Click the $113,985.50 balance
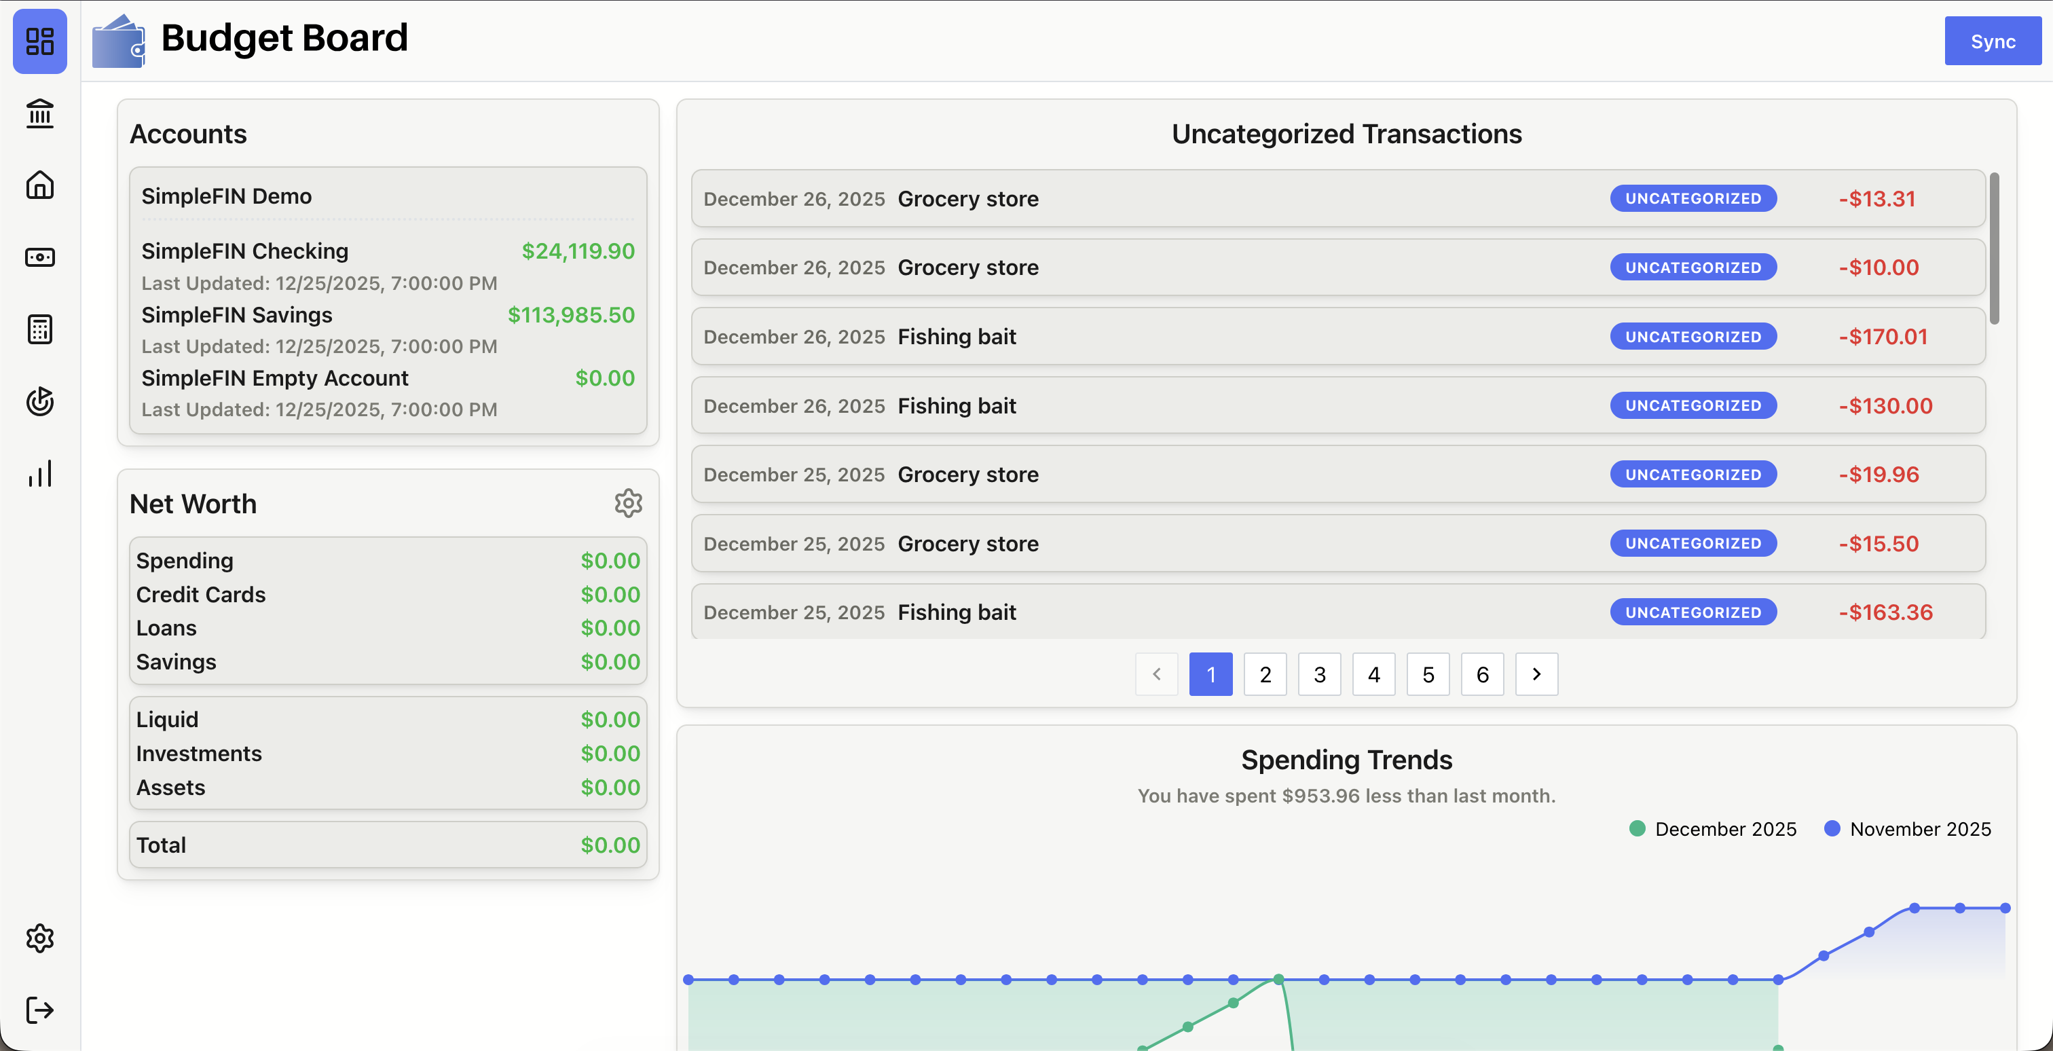This screenshot has width=2053, height=1051. (x=572, y=315)
